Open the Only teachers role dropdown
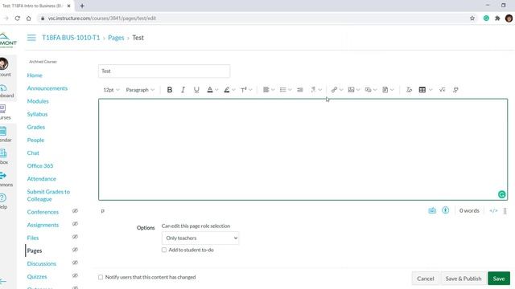 [200, 238]
